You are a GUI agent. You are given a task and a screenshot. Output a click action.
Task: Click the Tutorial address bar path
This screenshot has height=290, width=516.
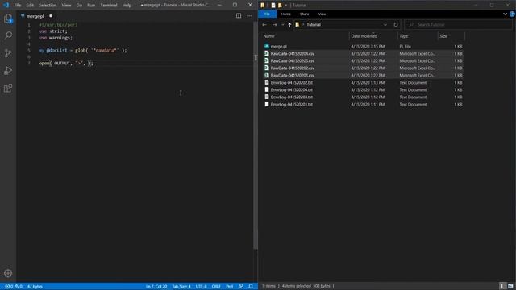click(314, 25)
